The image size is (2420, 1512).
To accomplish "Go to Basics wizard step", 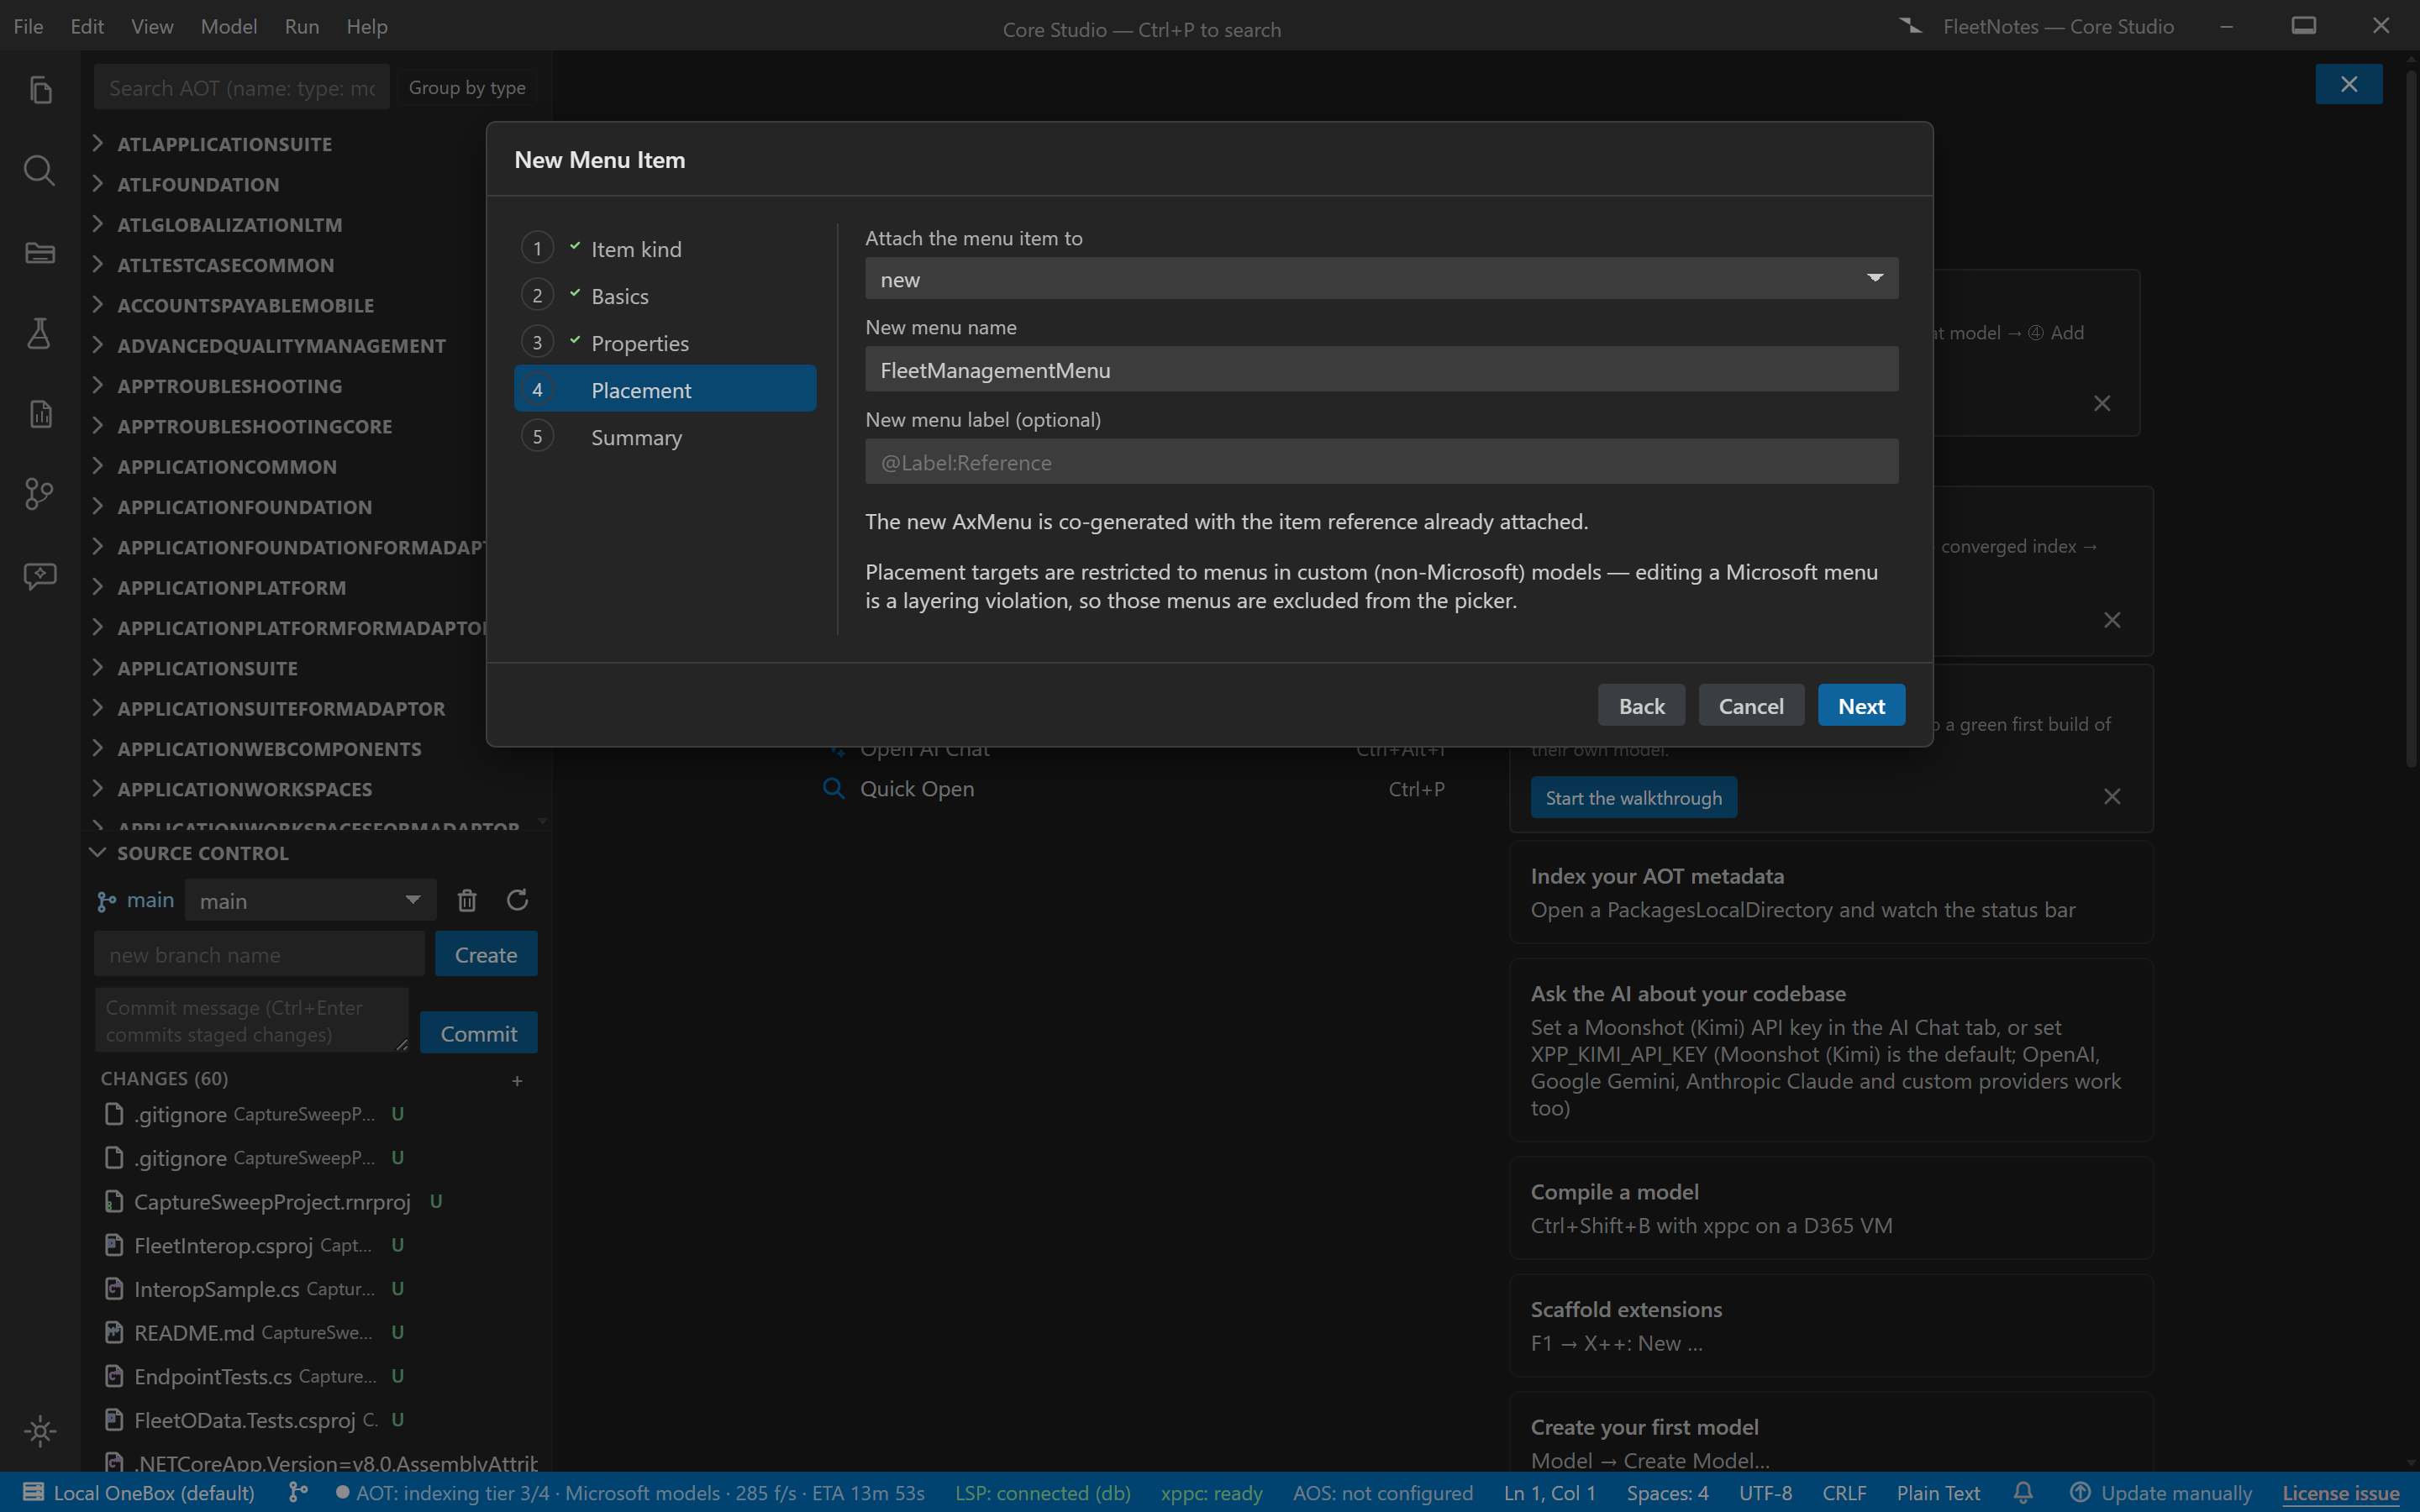I will point(665,295).
